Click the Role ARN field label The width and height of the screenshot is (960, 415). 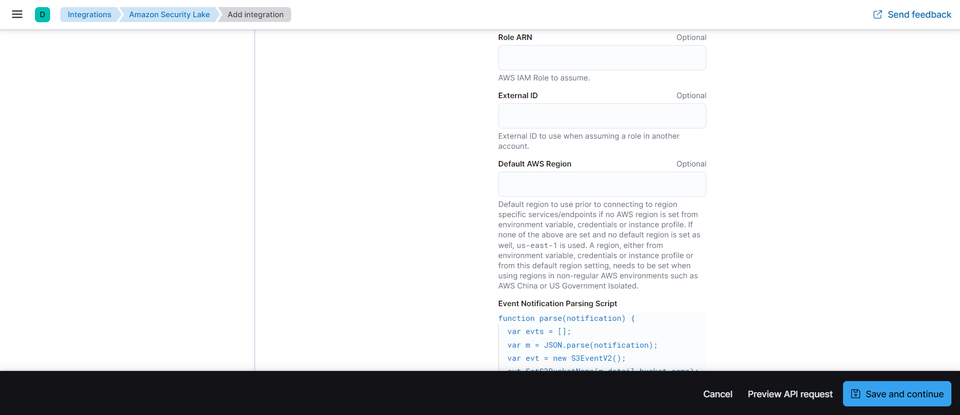[515, 37]
